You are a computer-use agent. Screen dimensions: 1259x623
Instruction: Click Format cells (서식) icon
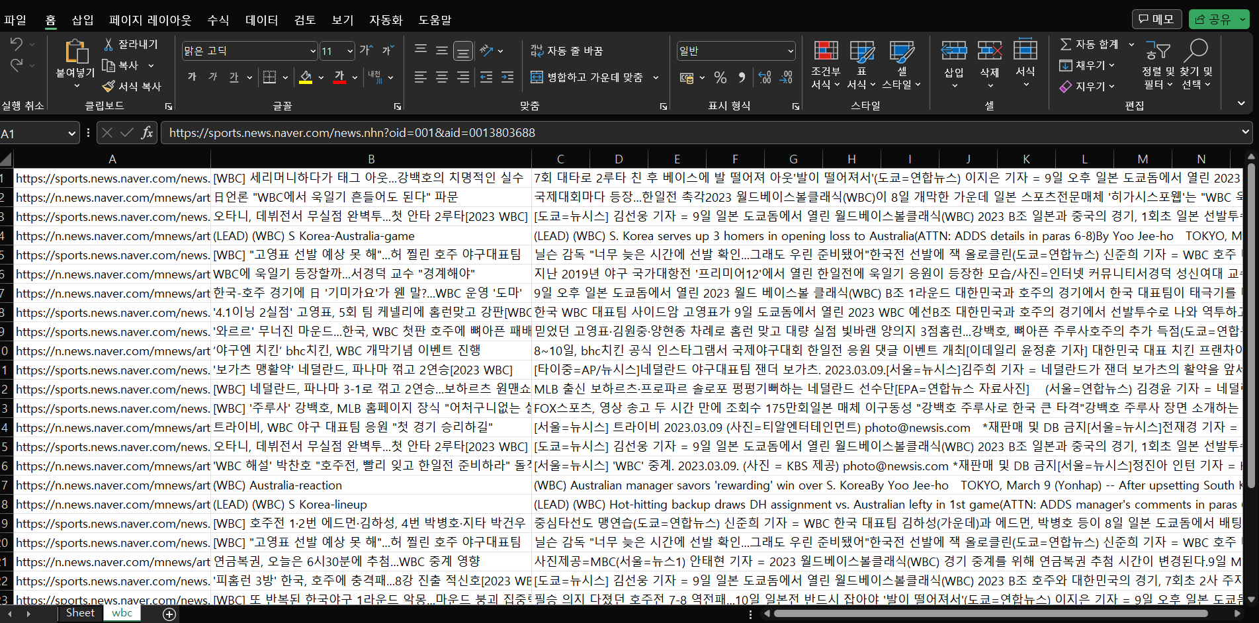1025,50
